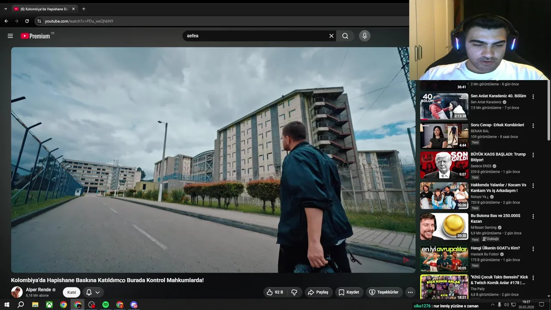Open Hakkımda Yalanlar video title
The image size is (551, 310).
pos(498,188)
